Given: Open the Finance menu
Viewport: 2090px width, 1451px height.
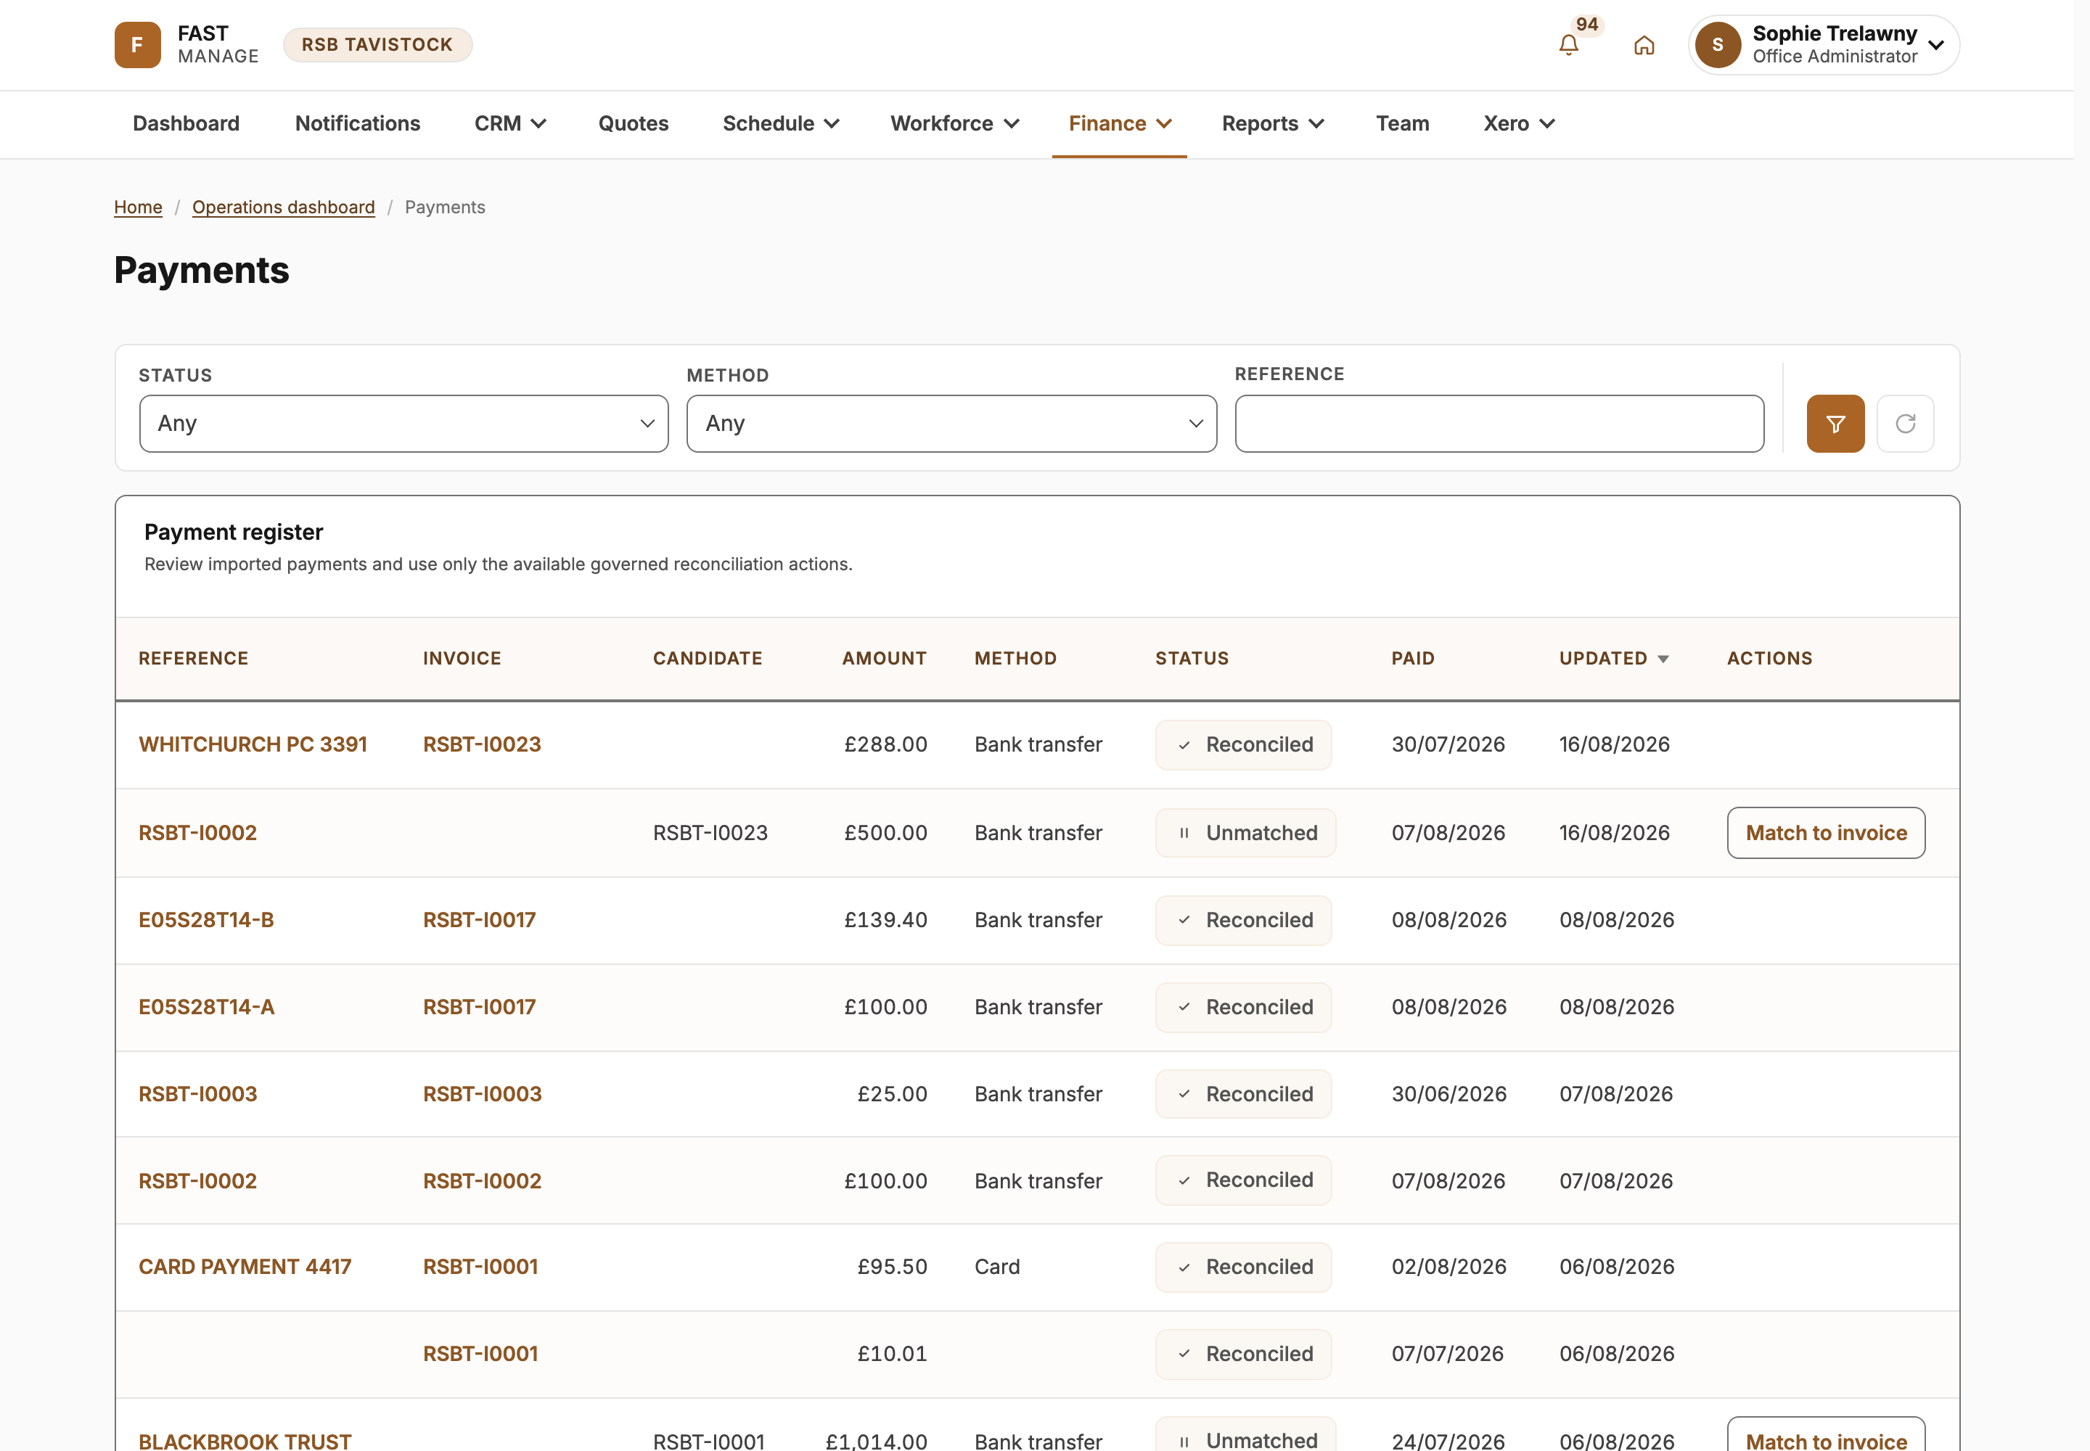Looking at the screenshot, I should point(1120,123).
